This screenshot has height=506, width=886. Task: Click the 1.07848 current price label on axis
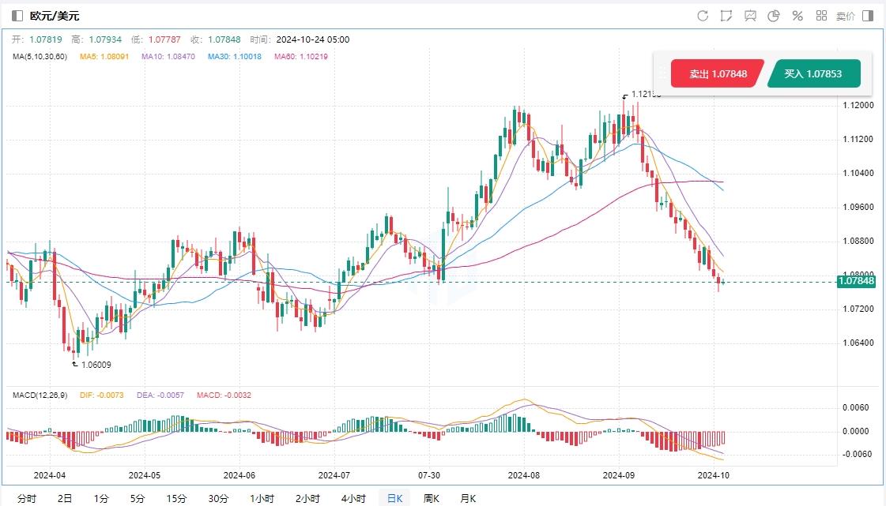[856, 281]
